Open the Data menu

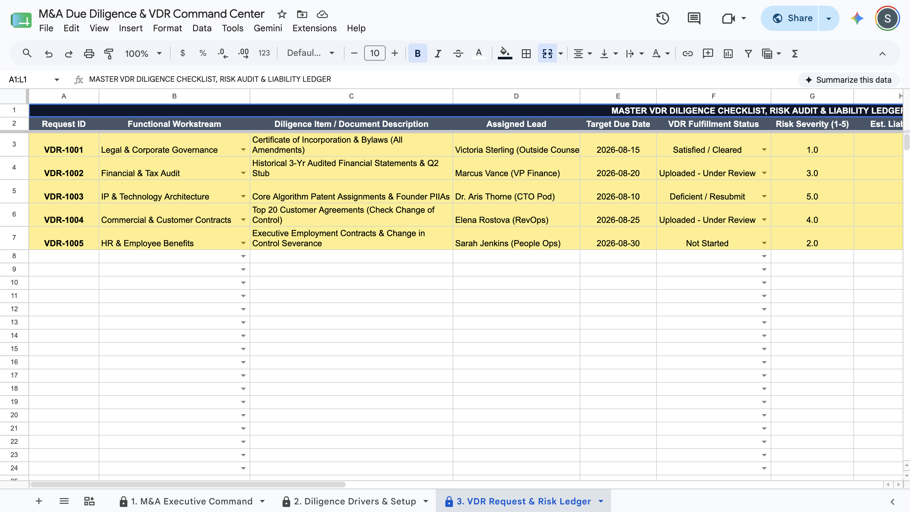(x=202, y=28)
